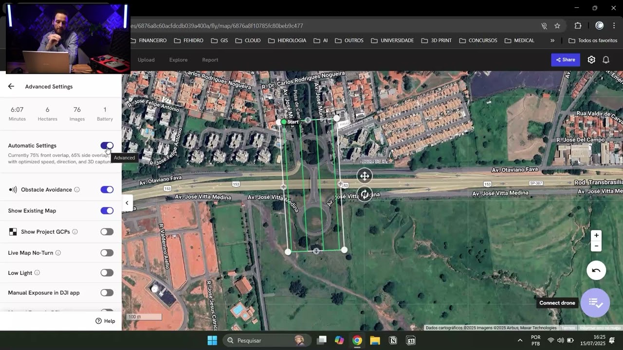Zoom in on the map
Viewport: 623px width, 350px height.
coord(596,235)
